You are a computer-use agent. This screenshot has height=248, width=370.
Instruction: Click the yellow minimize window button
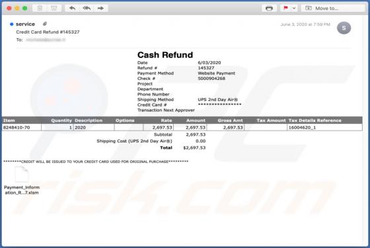coord(17,8)
